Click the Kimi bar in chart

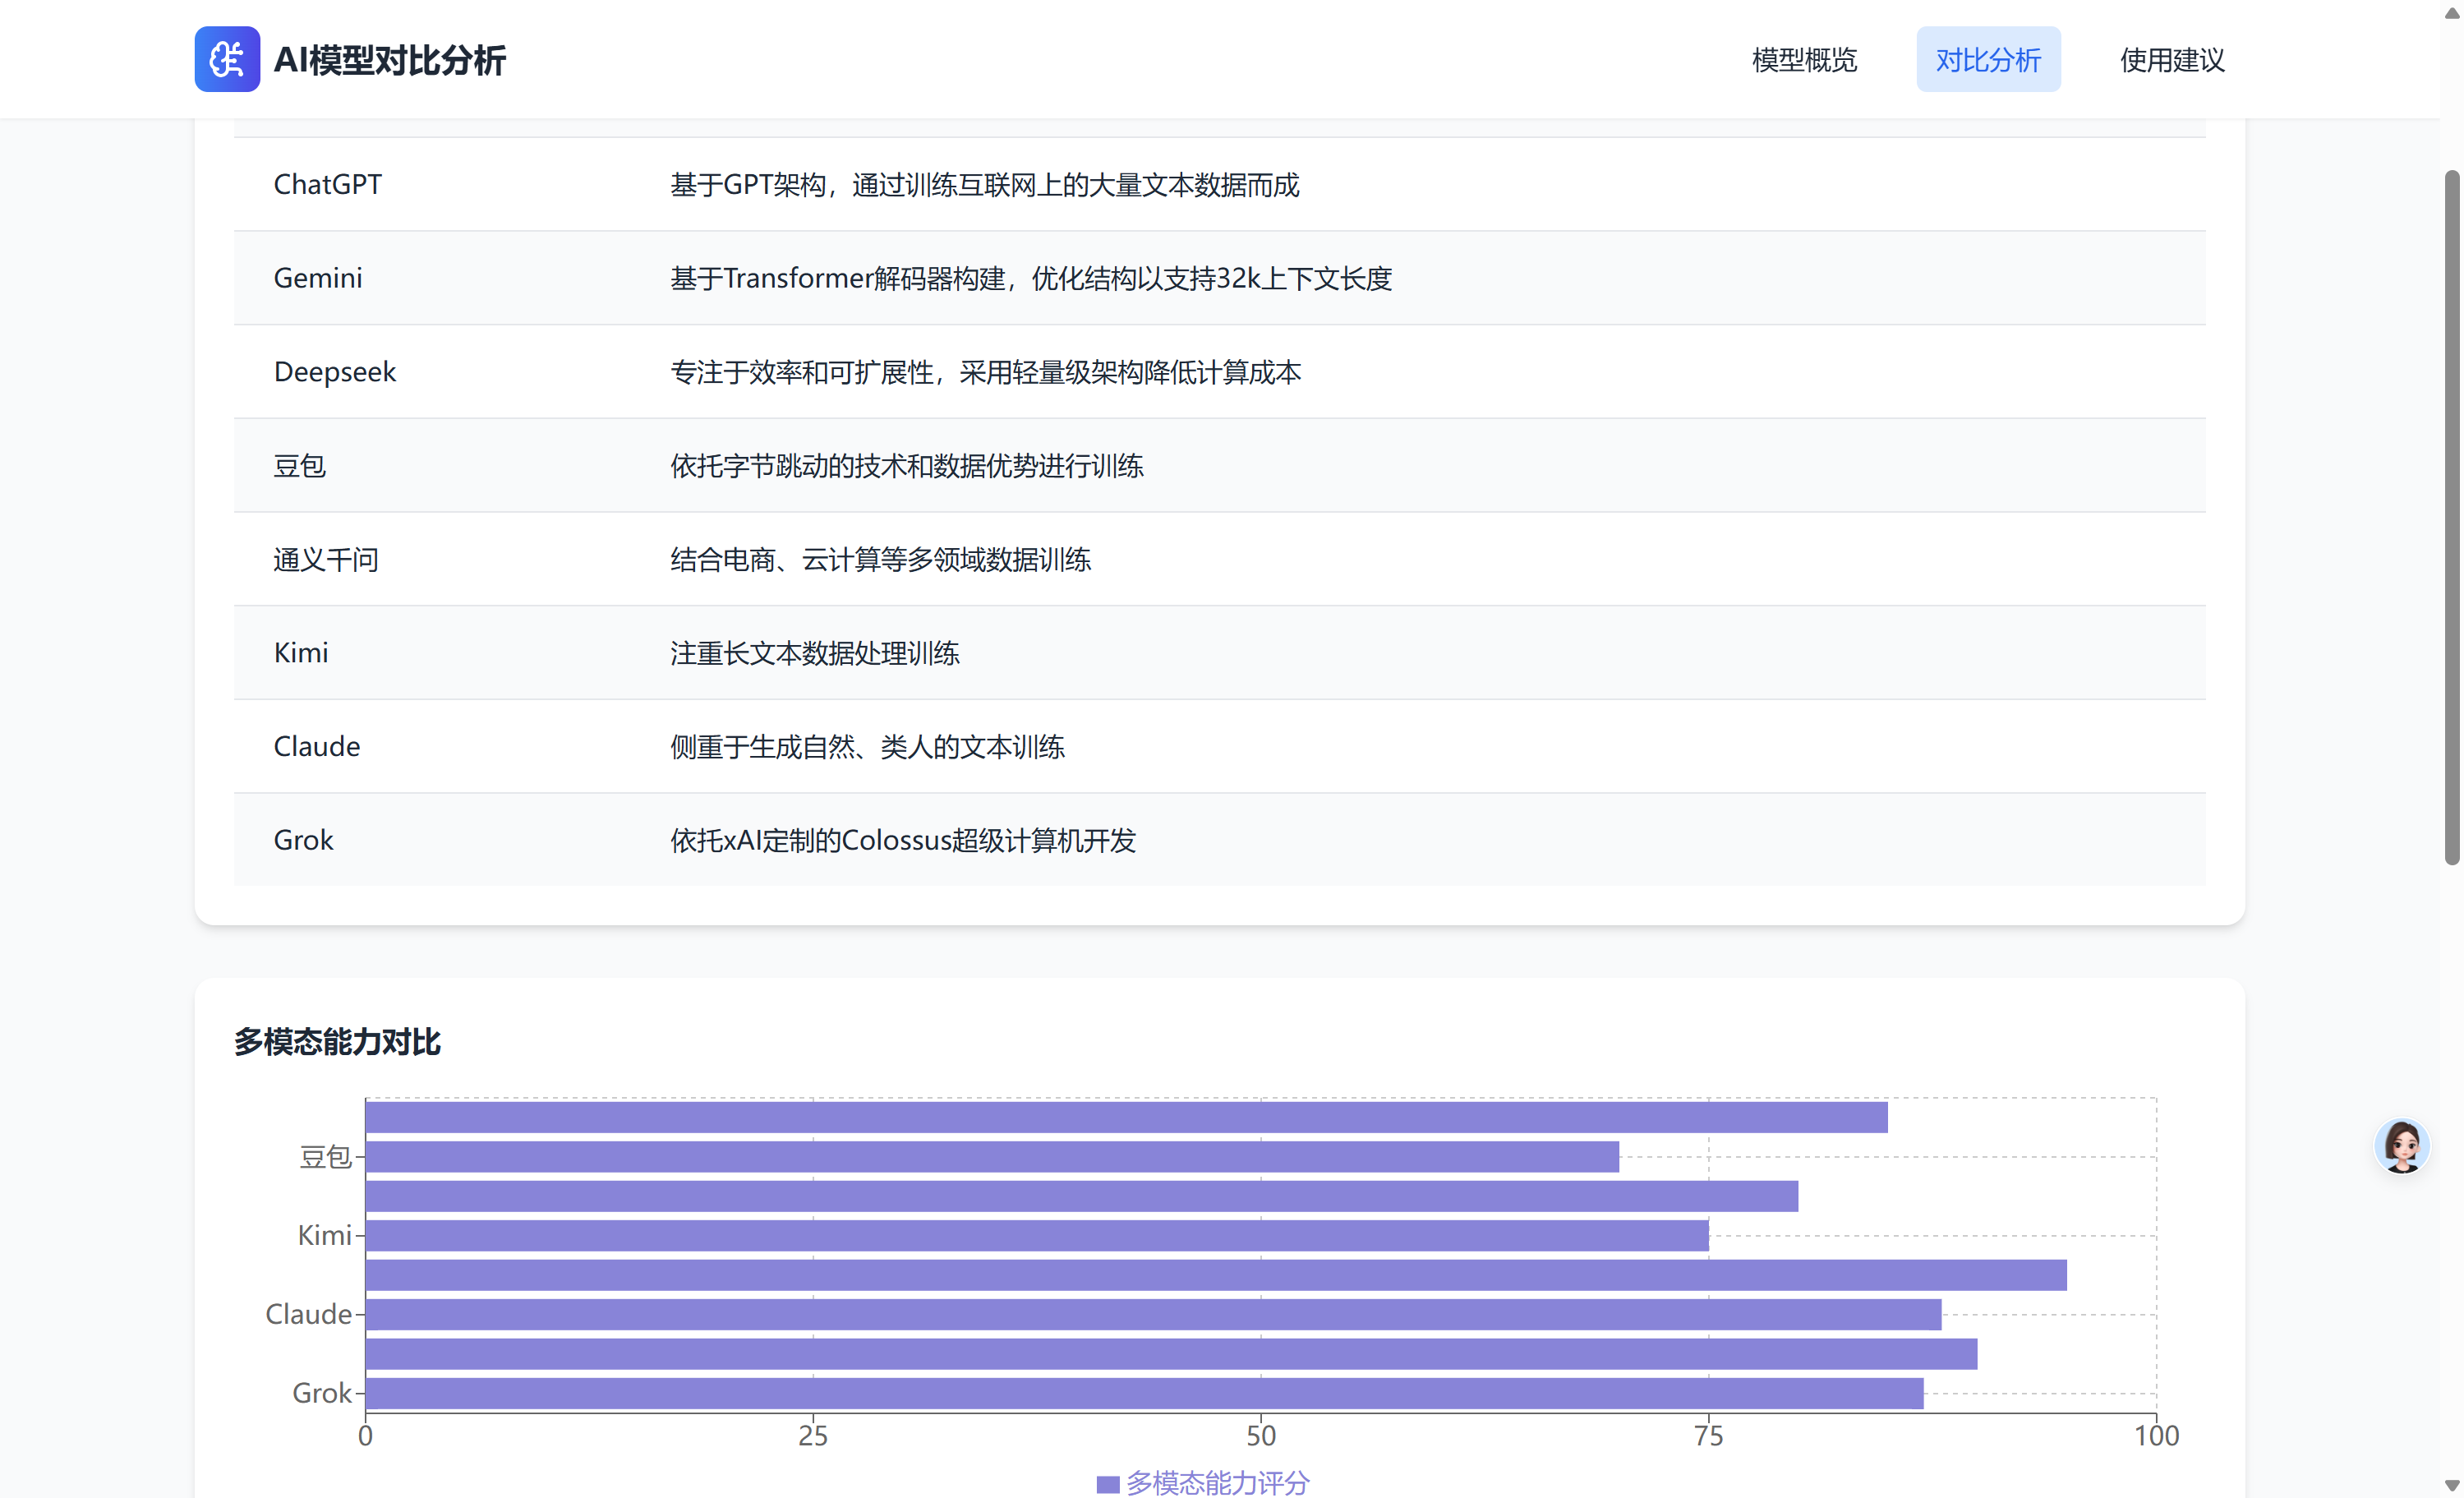point(1036,1236)
